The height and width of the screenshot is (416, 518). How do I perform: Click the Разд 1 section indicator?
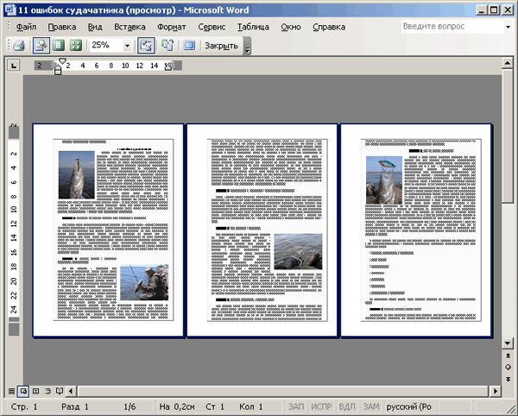point(75,407)
